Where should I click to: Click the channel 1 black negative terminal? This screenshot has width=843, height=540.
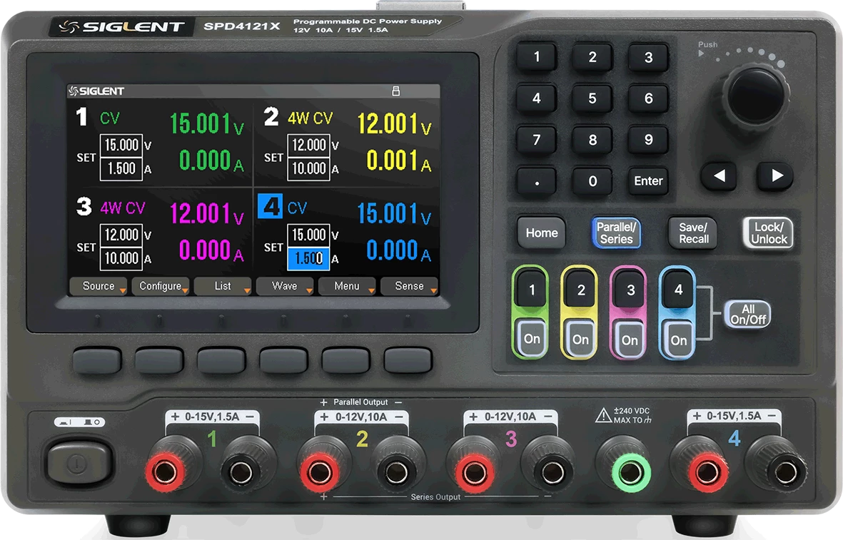241,472
